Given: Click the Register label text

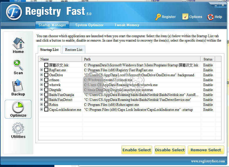Looking at the screenshot, I should click(x=169, y=17).
